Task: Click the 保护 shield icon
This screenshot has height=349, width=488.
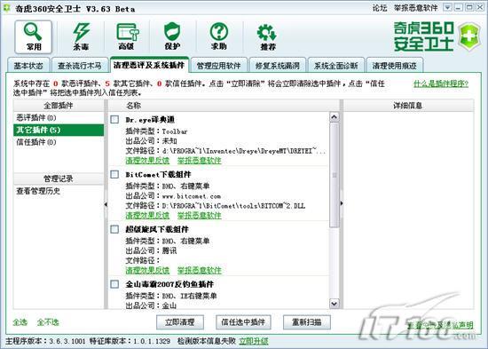Action: [172, 37]
